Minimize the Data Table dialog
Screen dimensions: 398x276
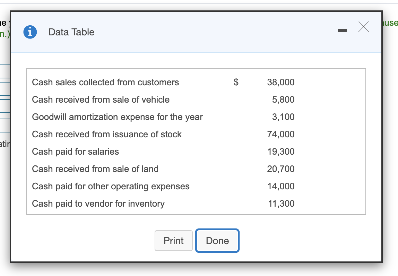tap(342, 31)
